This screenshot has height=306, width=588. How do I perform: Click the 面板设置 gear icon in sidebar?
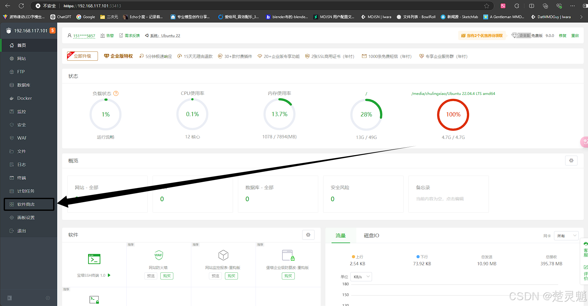(12, 218)
